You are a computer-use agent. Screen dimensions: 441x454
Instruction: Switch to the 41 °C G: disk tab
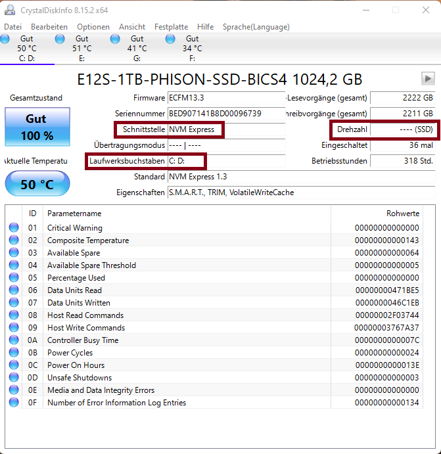(x=137, y=48)
